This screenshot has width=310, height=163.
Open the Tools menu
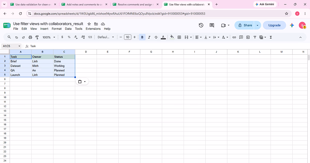[x=79, y=29]
